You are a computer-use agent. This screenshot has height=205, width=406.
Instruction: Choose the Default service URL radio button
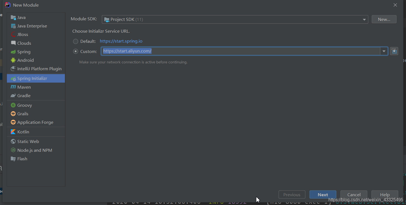point(75,41)
